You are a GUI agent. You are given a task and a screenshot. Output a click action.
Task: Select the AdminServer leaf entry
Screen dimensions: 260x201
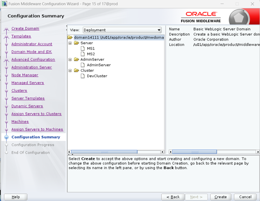point(99,65)
